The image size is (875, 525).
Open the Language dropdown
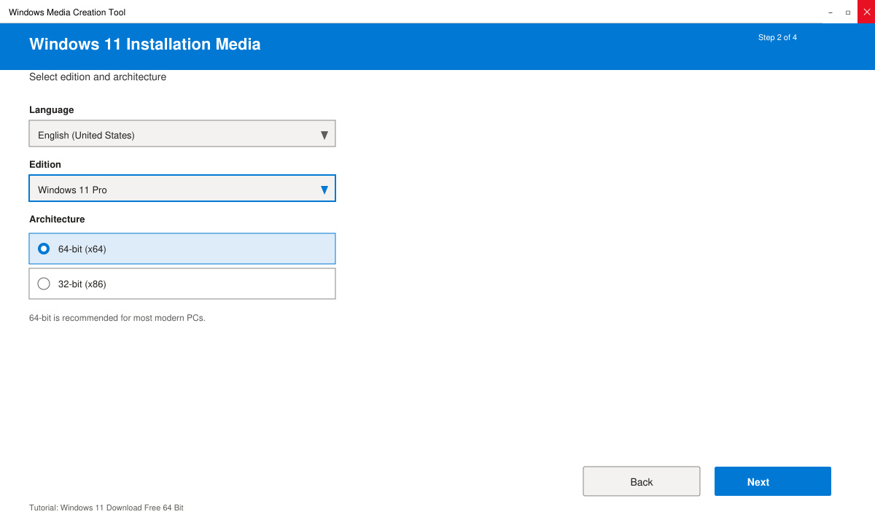(182, 134)
